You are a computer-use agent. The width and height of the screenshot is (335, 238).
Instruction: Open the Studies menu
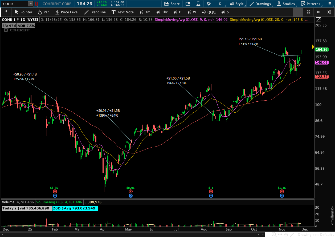point(286,4)
